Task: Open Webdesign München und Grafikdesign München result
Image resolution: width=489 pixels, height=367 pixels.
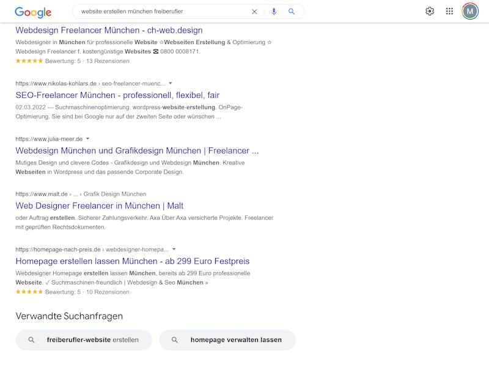Action: (x=137, y=150)
